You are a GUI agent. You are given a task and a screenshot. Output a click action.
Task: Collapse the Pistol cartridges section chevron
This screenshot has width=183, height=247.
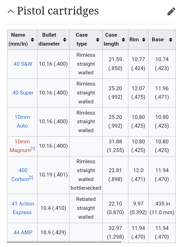[11, 11]
